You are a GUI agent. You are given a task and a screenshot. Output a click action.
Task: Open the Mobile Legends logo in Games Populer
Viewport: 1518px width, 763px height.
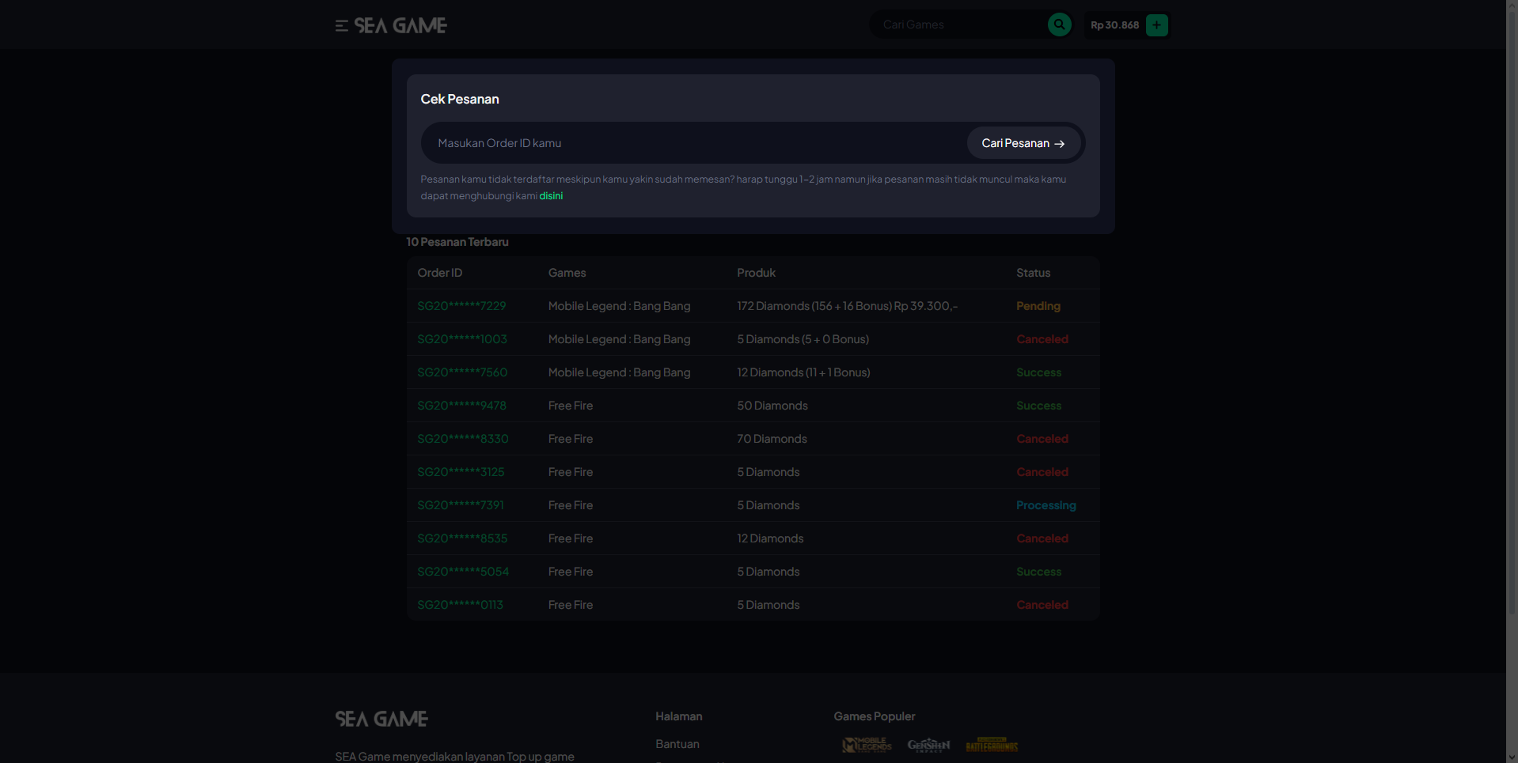(x=867, y=745)
